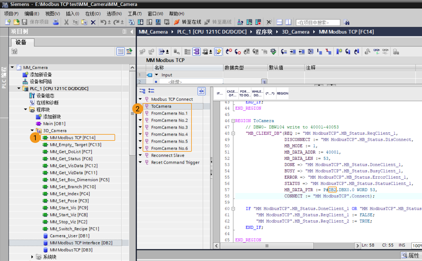Screen dimensions: 422x261
Task: Toggle the split editor space horizontally view
Action: 279,22
